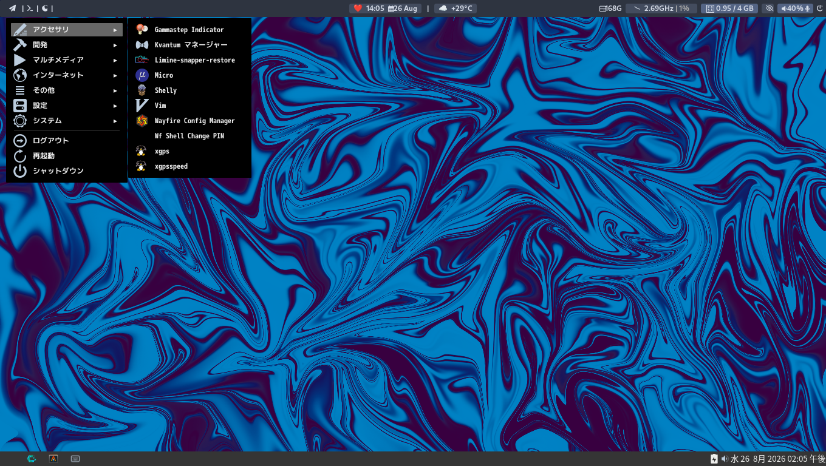826x466 pixels.
Task: Click the シャットダウン power icon
Action: [x=20, y=171]
